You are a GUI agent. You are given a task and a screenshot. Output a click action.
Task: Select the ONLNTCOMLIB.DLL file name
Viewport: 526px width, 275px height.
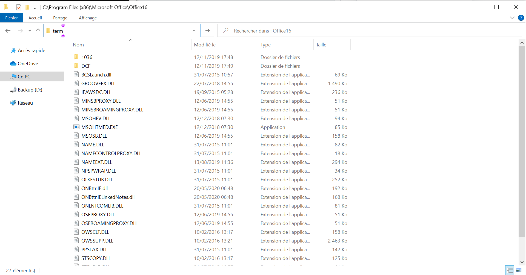coord(102,206)
